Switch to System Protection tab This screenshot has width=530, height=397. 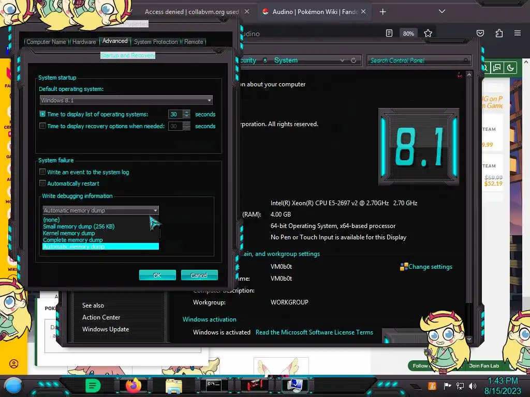point(156,42)
